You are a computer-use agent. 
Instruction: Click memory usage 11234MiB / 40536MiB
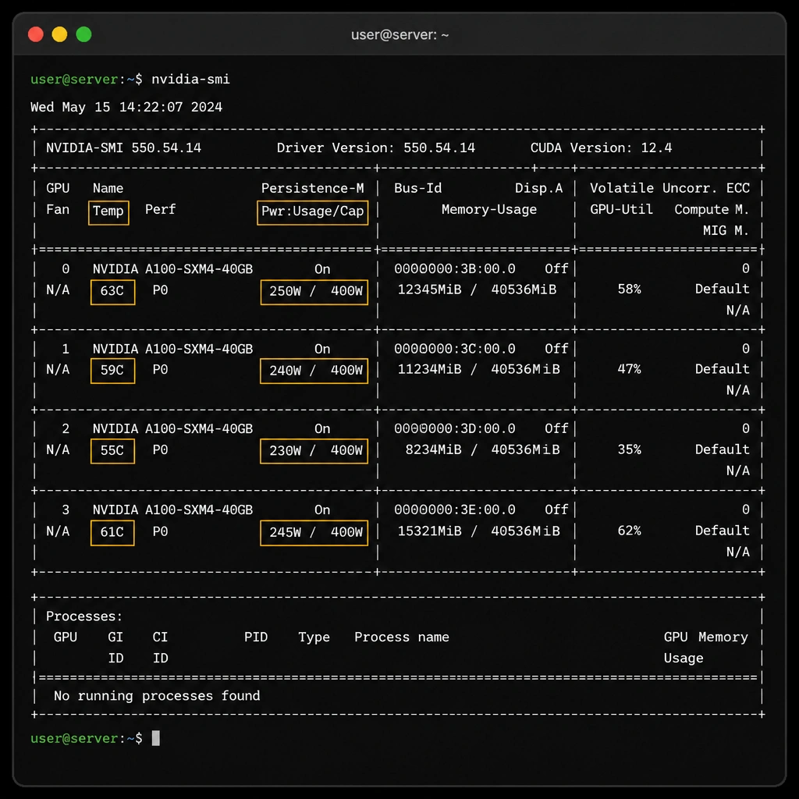point(478,369)
